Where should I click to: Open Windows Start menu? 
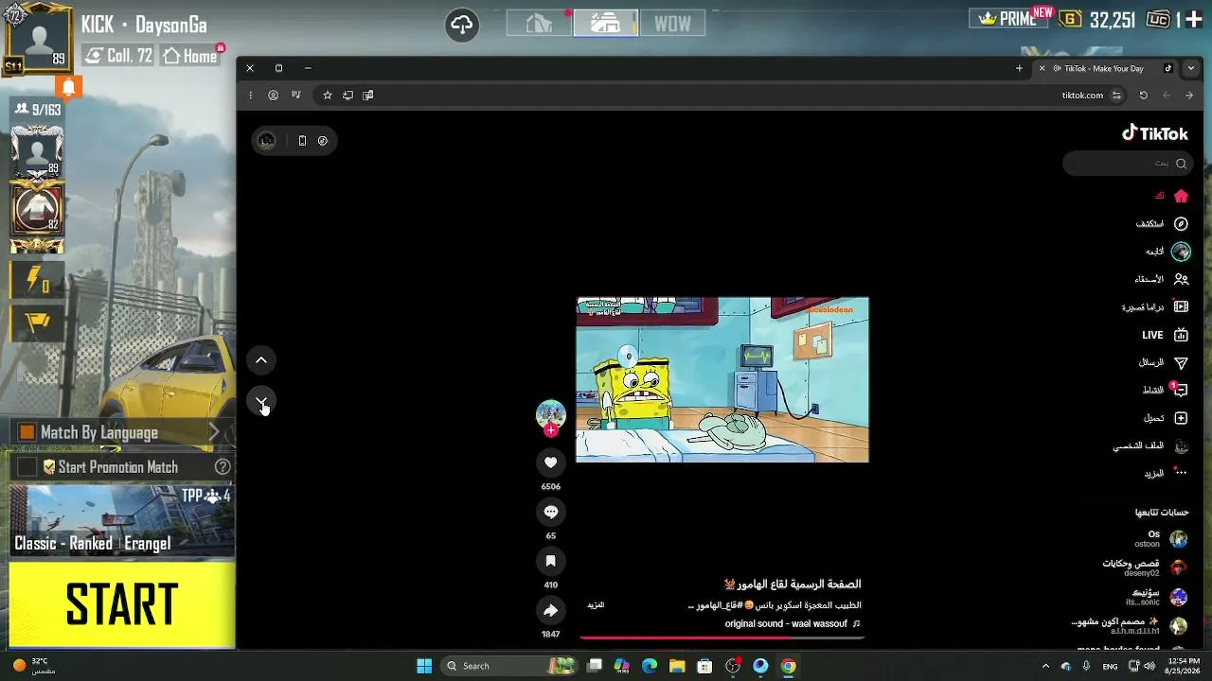click(x=424, y=666)
